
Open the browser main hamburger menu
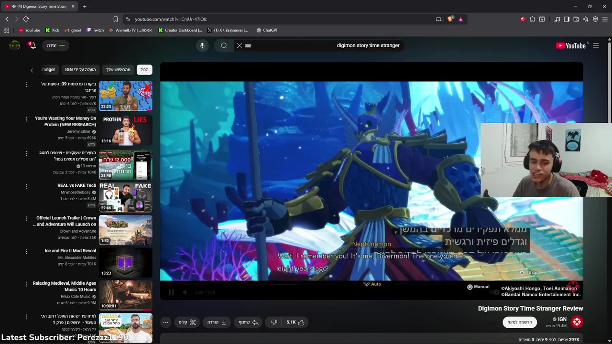click(x=605, y=19)
